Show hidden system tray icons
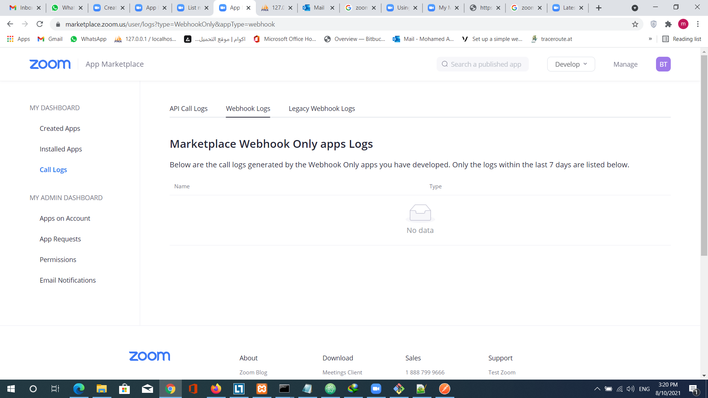The height and width of the screenshot is (398, 708). click(597, 389)
